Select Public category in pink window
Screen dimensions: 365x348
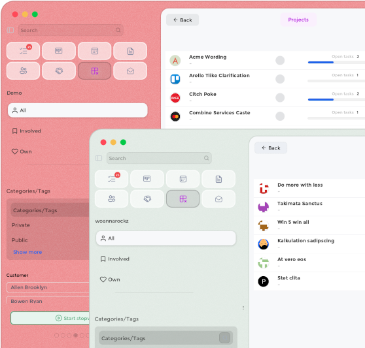pyautogui.click(x=20, y=240)
